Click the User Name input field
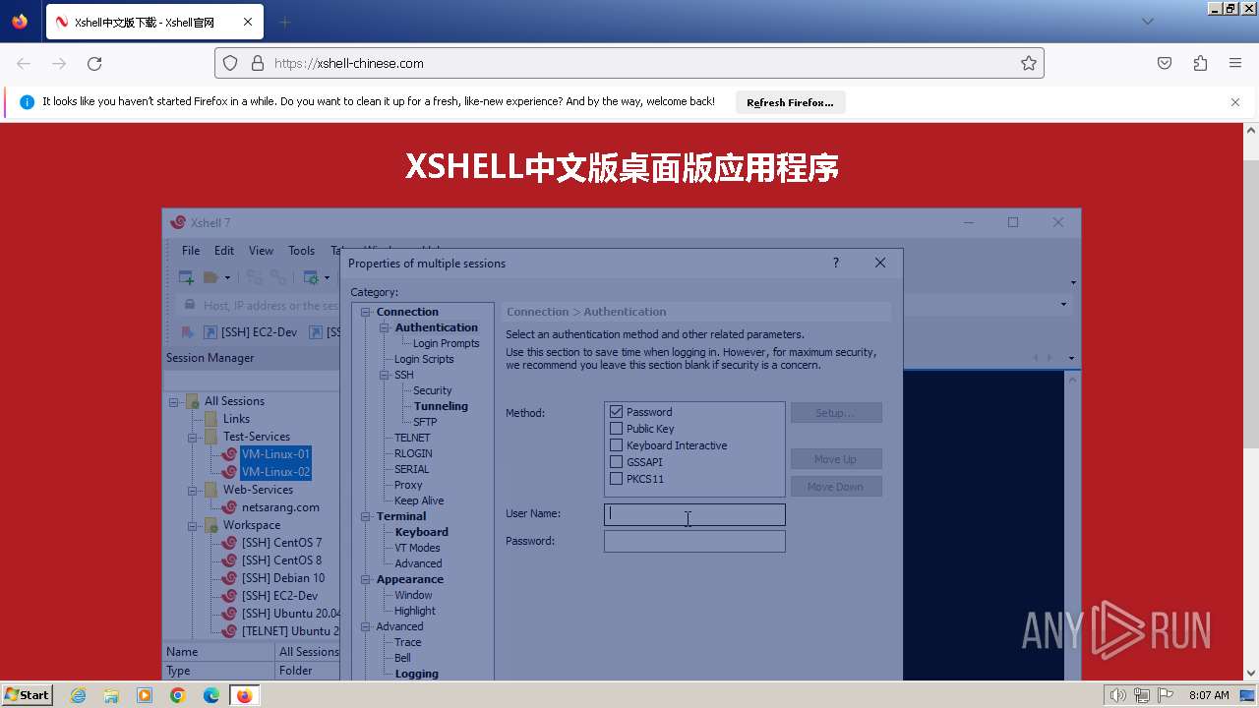This screenshot has width=1259, height=708. 694,514
